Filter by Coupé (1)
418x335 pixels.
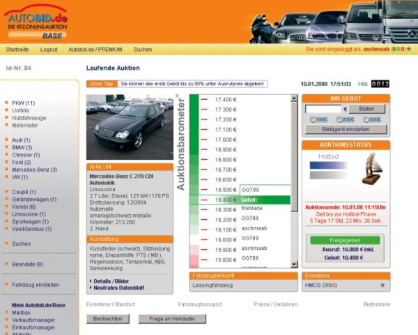click(24, 192)
